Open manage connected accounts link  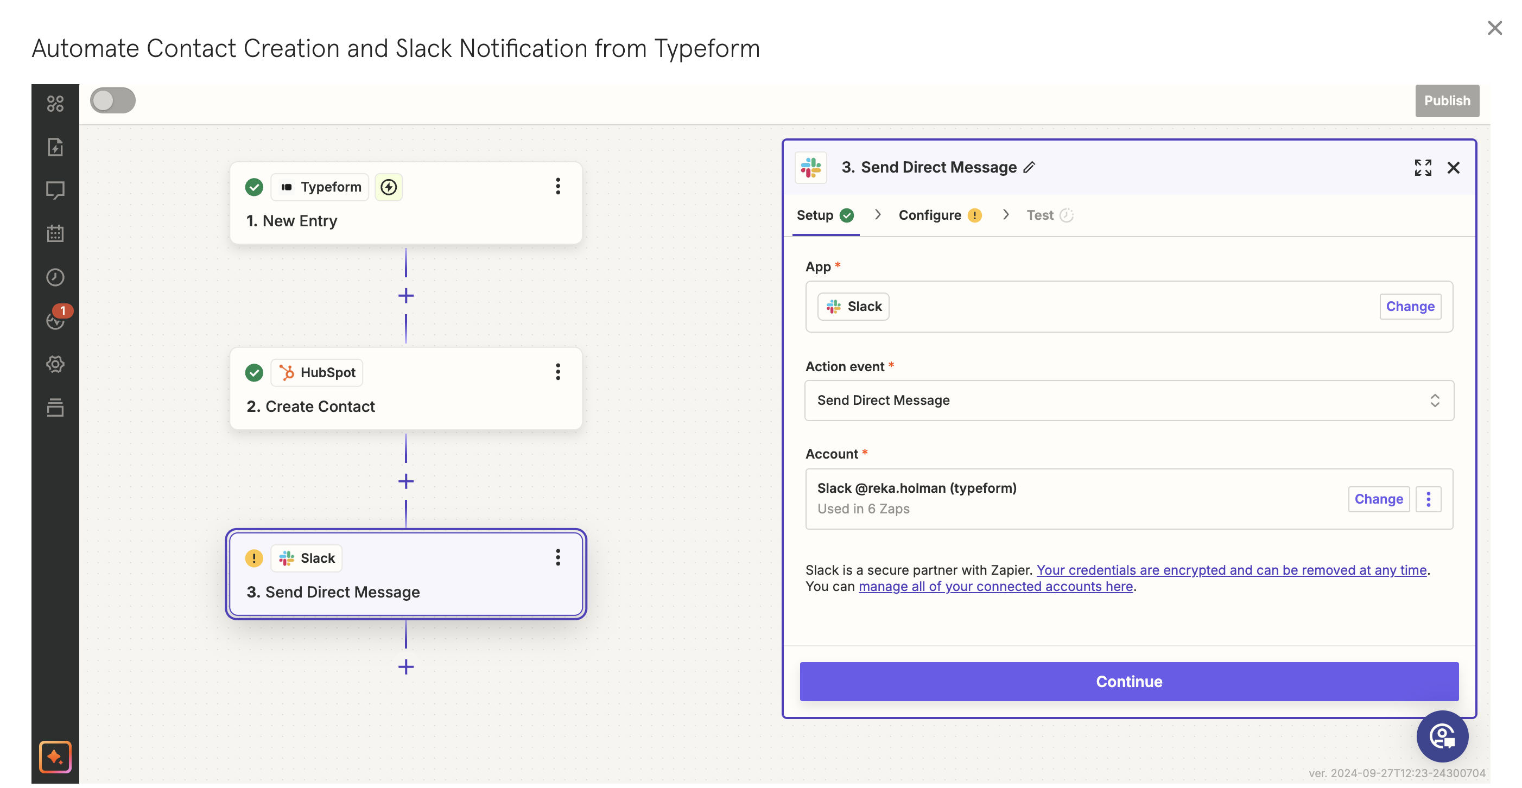click(995, 587)
